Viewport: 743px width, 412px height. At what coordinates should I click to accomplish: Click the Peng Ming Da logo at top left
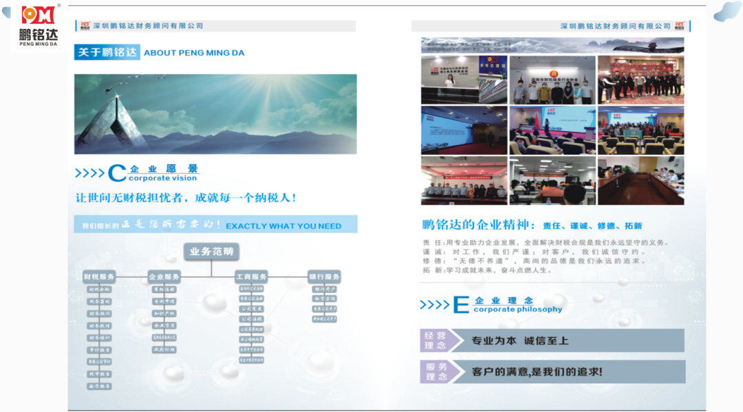click(x=38, y=25)
